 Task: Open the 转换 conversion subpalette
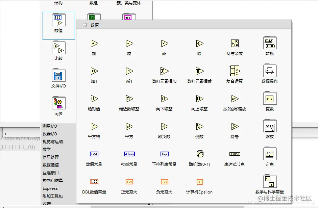(269, 43)
